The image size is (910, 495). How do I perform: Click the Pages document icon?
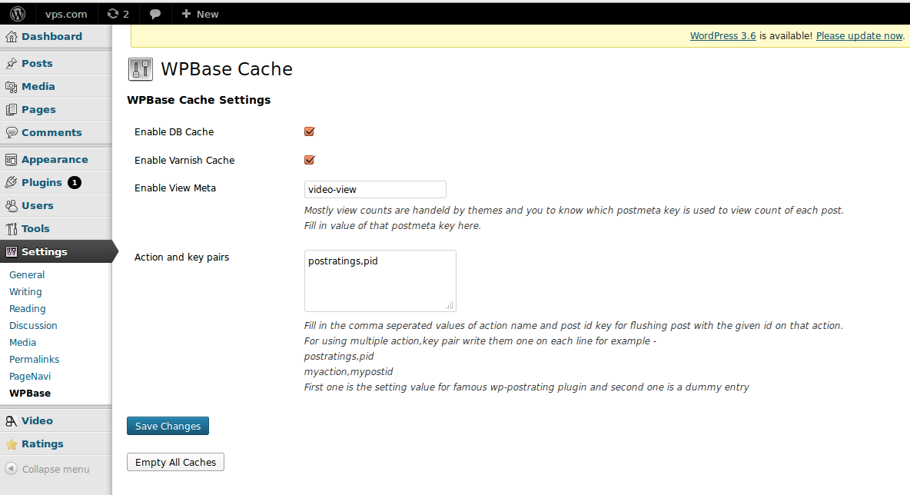[11, 110]
